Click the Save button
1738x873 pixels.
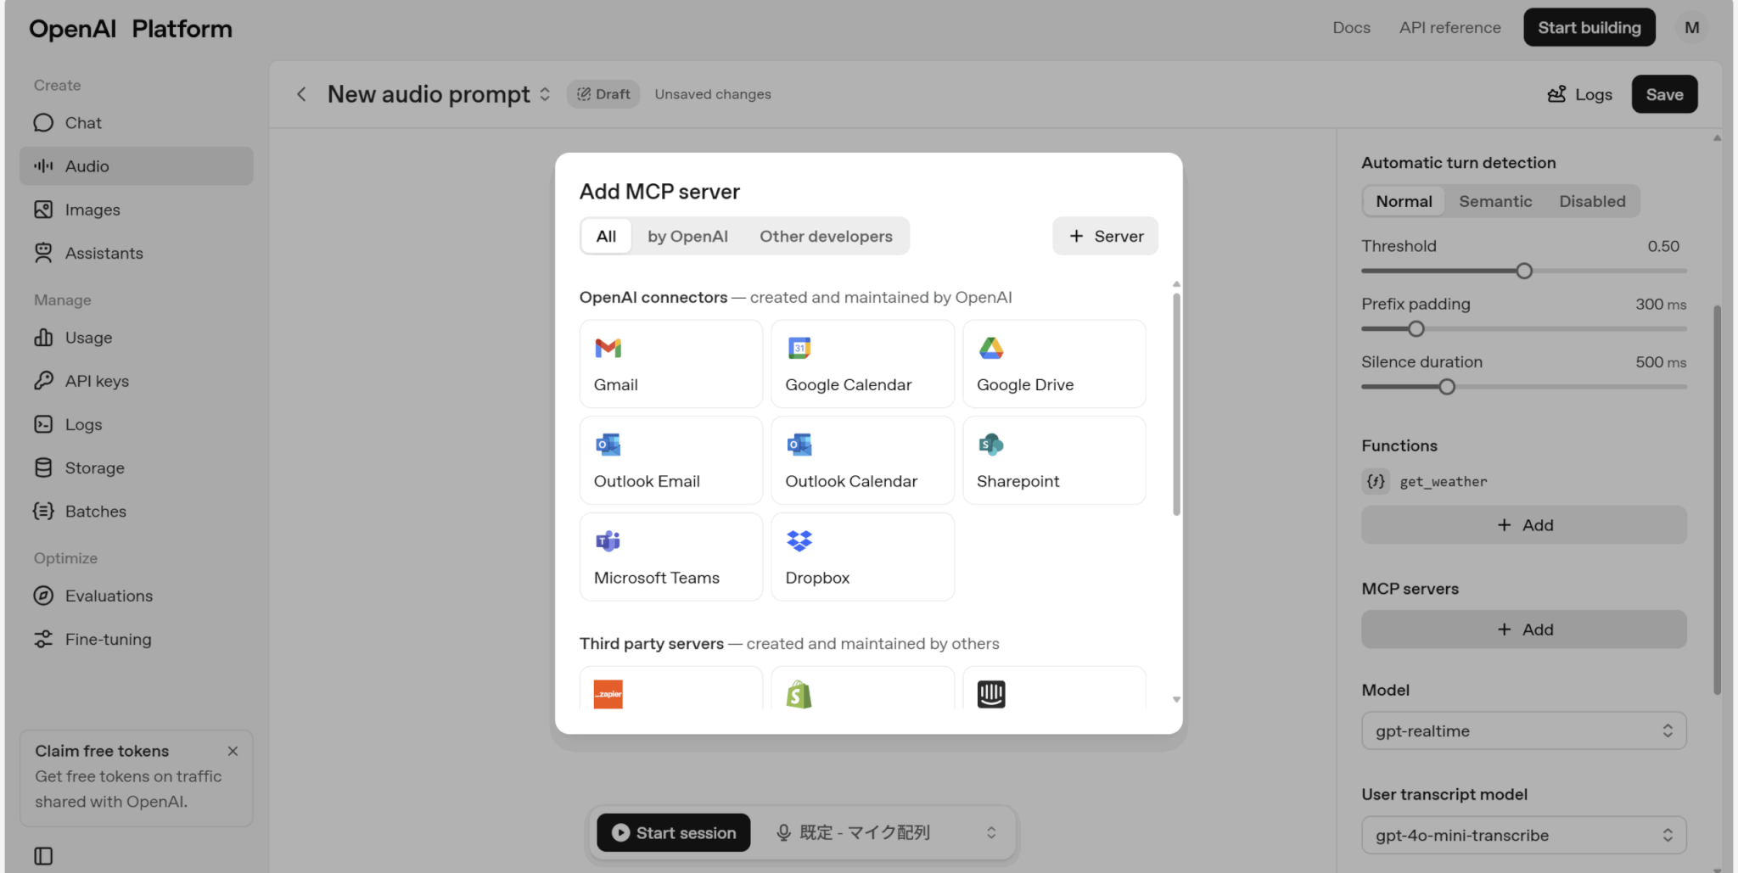[1664, 94]
